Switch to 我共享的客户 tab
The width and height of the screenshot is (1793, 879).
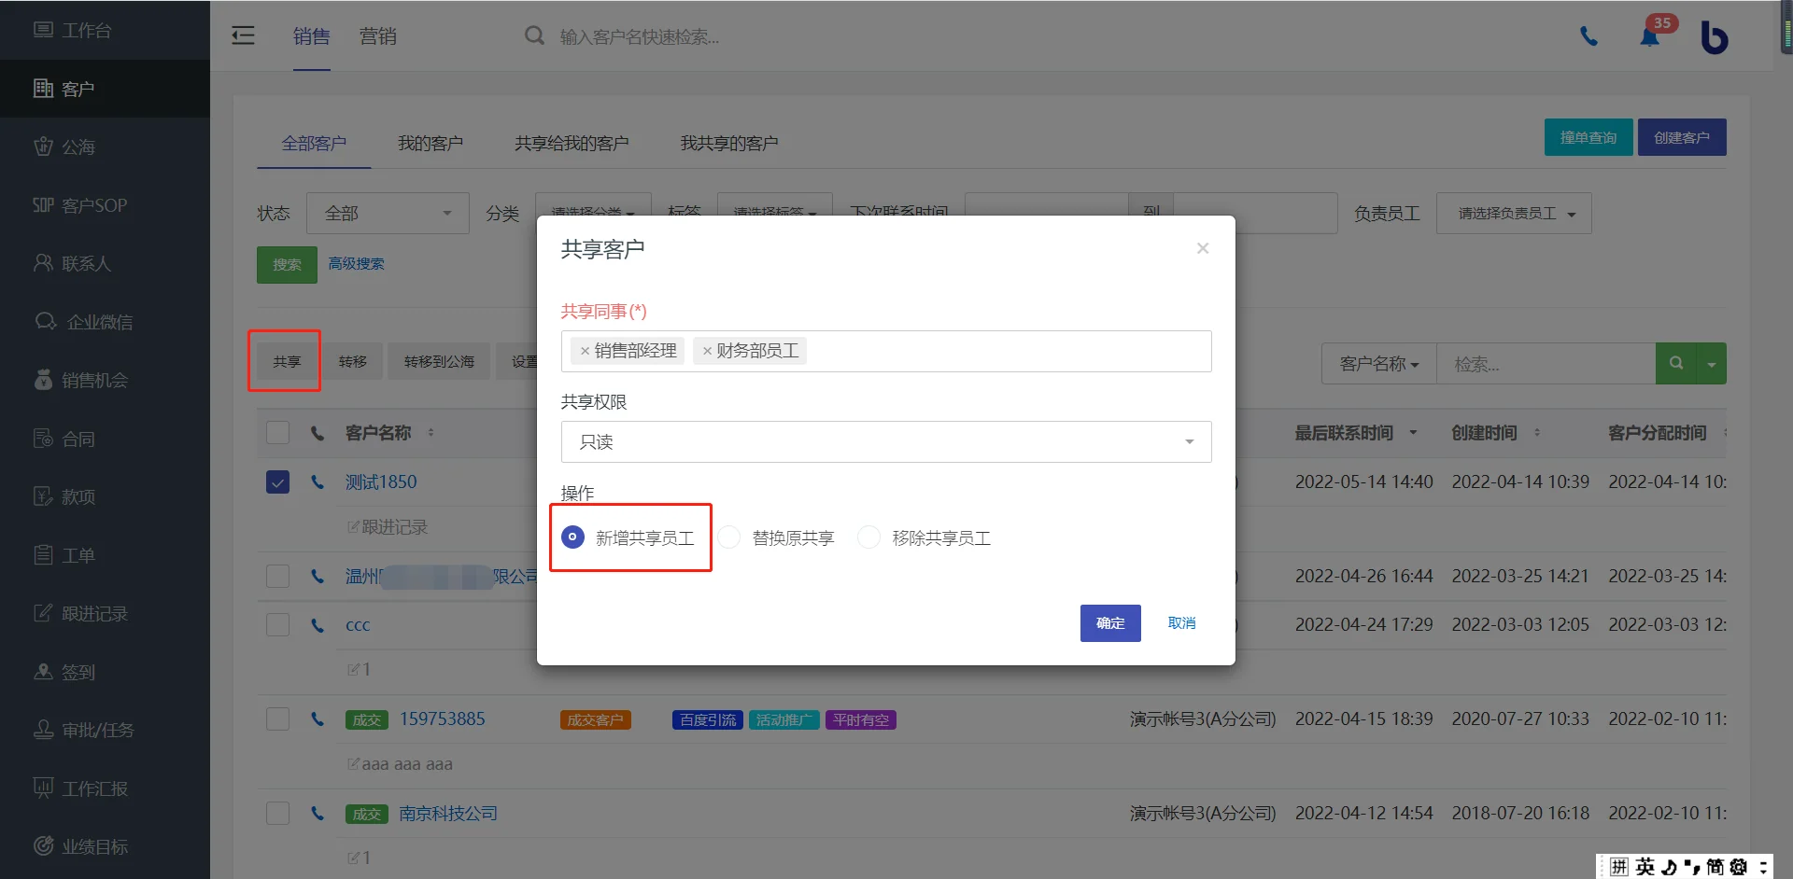coord(729,143)
